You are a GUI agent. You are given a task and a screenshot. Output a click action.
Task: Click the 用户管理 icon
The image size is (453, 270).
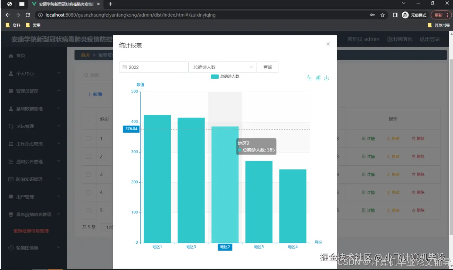coord(11,197)
